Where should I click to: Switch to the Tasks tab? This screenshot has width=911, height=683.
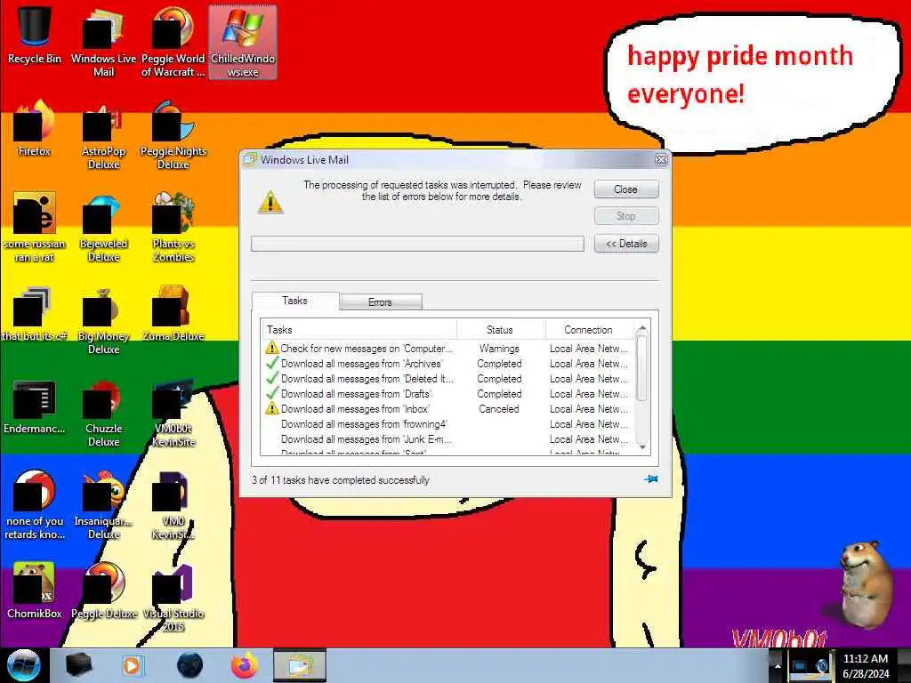click(295, 301)
